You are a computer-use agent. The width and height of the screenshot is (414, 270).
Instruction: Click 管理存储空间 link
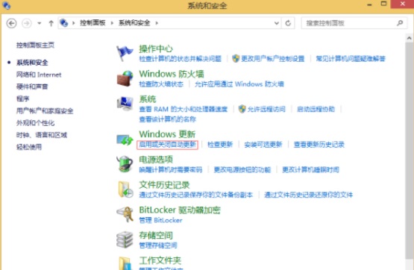click(158, 245)
